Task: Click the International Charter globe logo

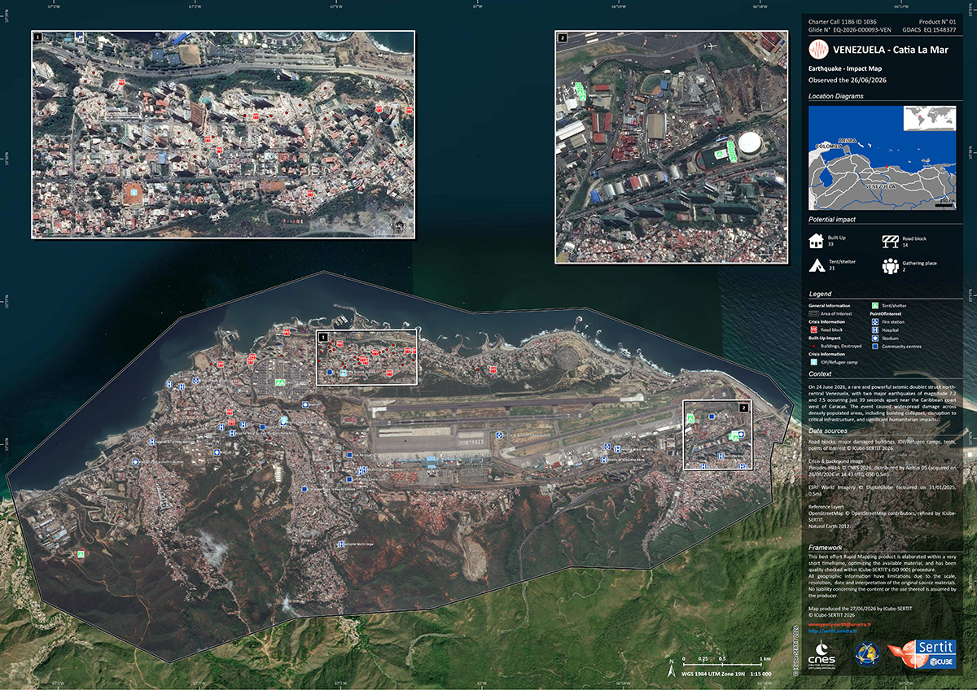Action: pos(866,653)
